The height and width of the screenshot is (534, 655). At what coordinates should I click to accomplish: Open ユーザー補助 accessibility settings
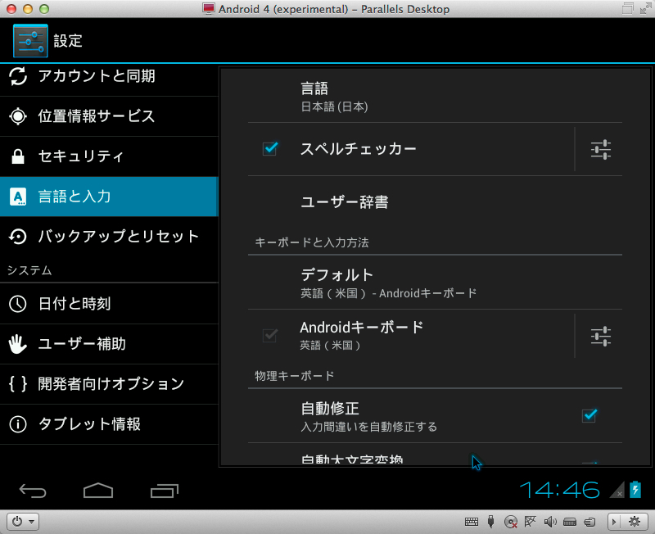(x=109, y=344)
